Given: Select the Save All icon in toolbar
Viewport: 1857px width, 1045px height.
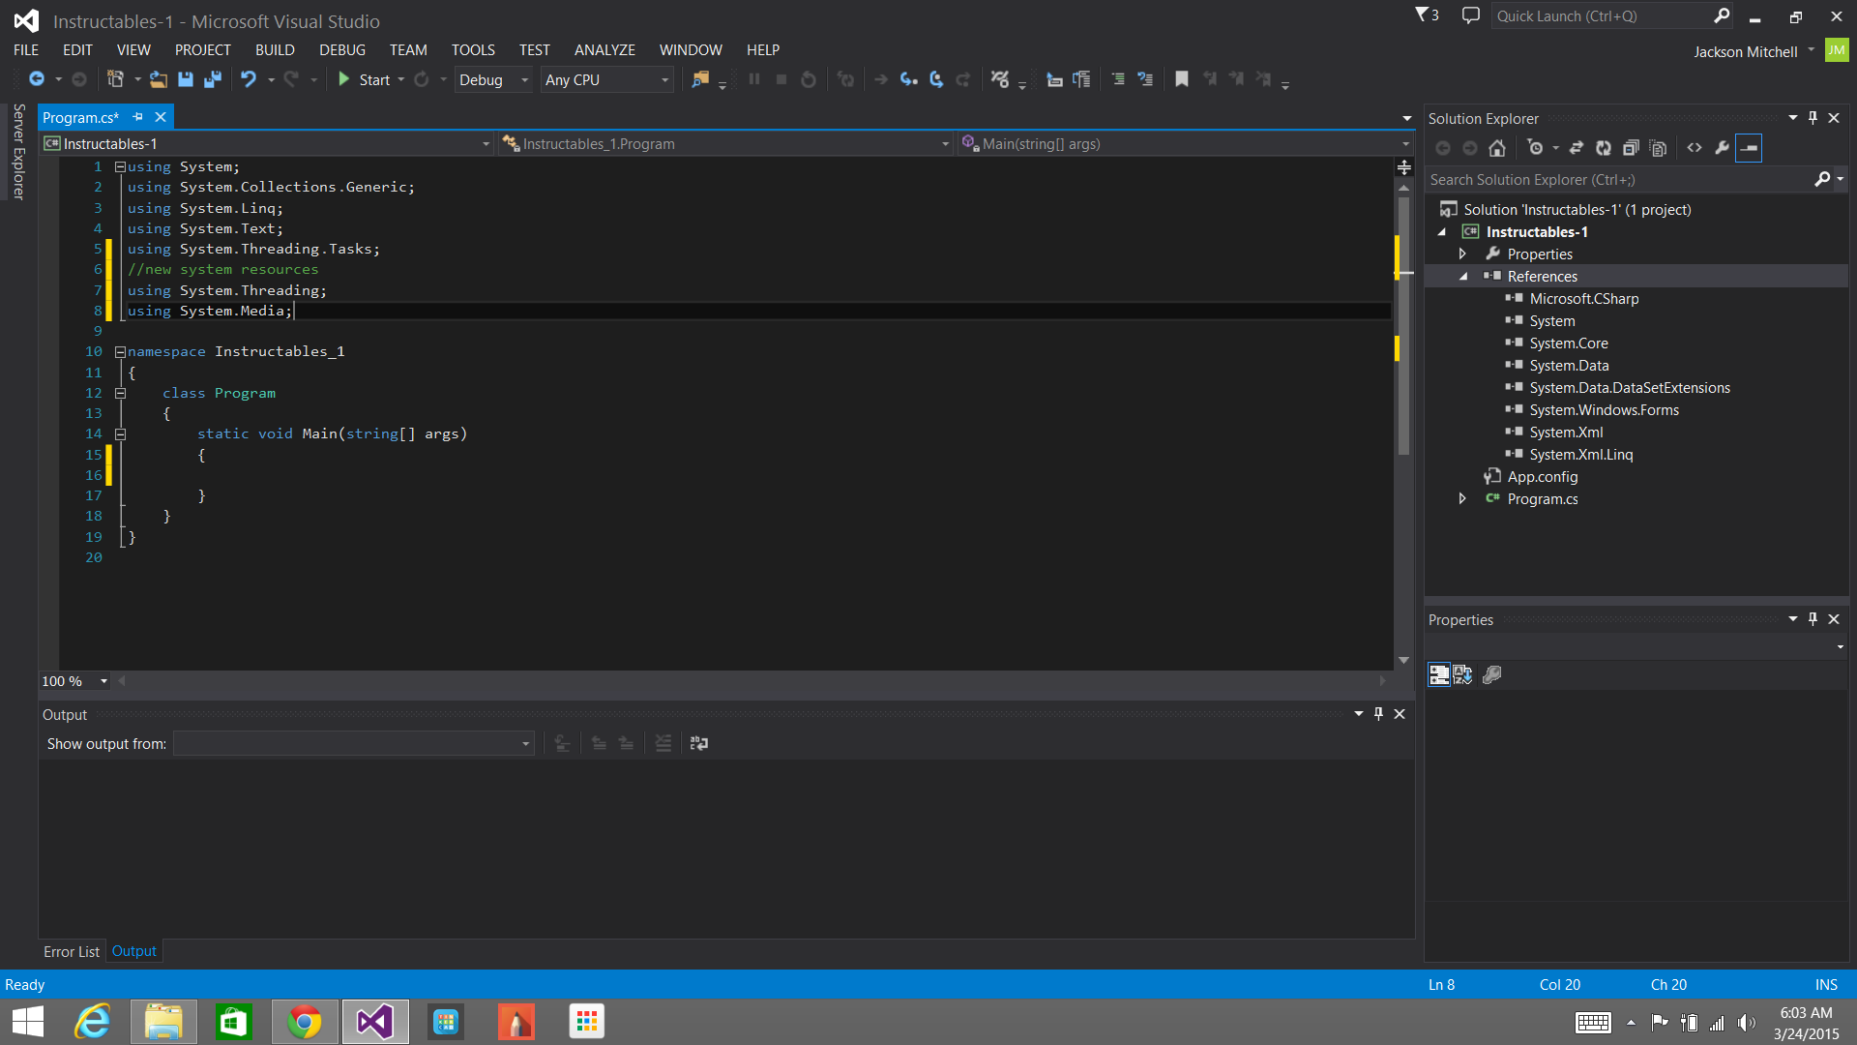Looking at the screenshot, I should (211, 79).
